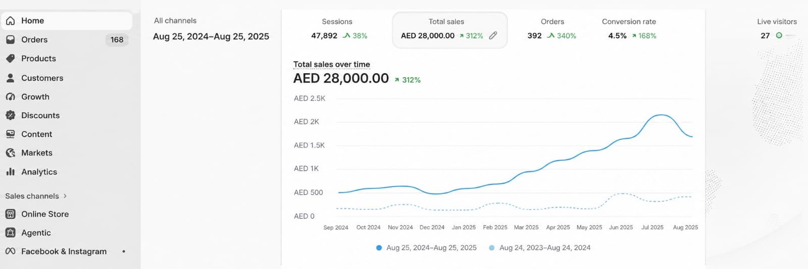Open the Content section
This screenshot has width=808, height=269.
[67, 134]
